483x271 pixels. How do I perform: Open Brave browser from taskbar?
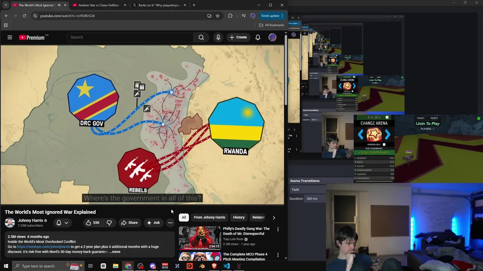(214, 266)
